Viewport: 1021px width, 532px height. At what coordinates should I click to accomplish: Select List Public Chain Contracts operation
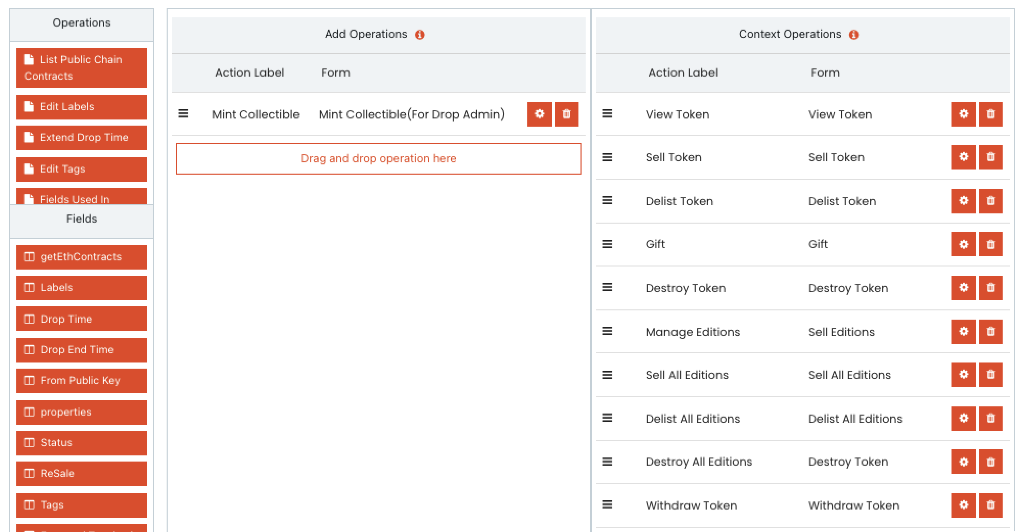pyautogui.click(x=82, y=68)
